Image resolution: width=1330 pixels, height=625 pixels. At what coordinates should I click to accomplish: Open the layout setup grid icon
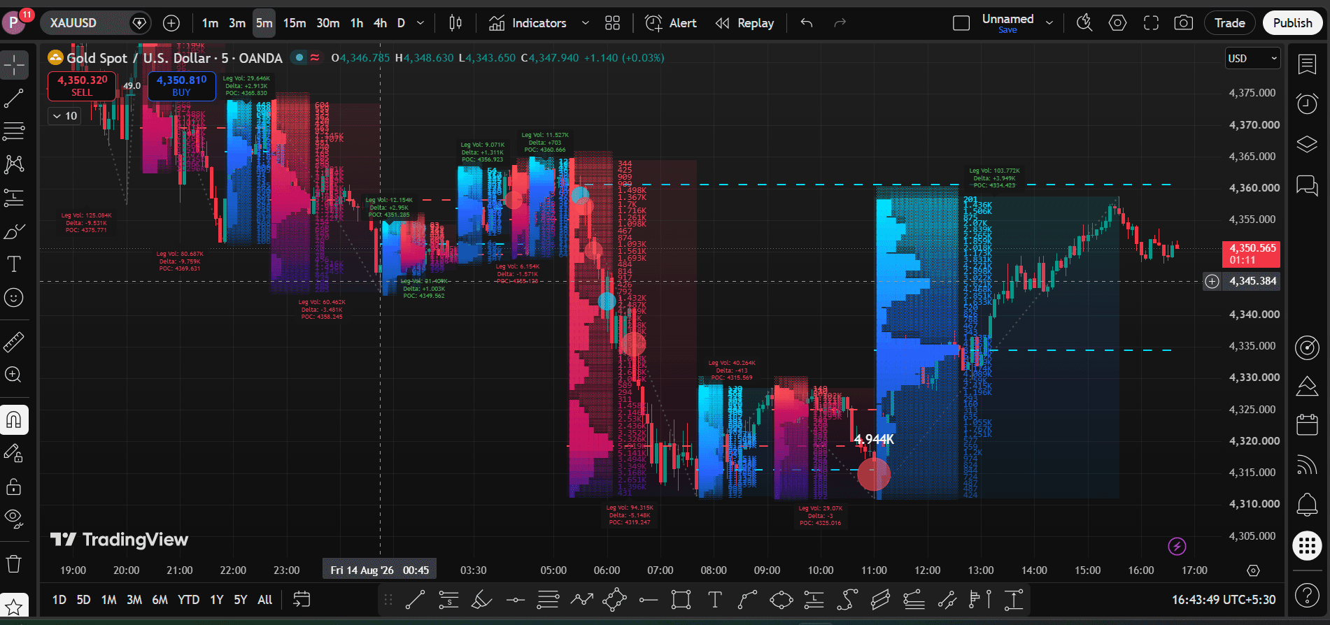point(612,23)
